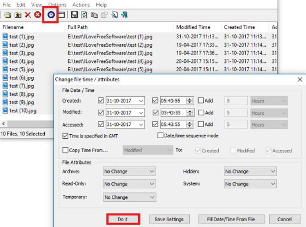Enable Add checkbox on Accessed row

coord(200,124)
